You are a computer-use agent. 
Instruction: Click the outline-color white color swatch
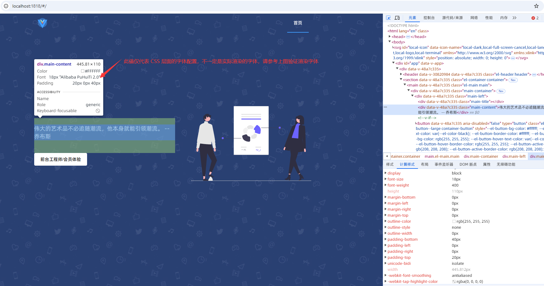click(454, 221)
